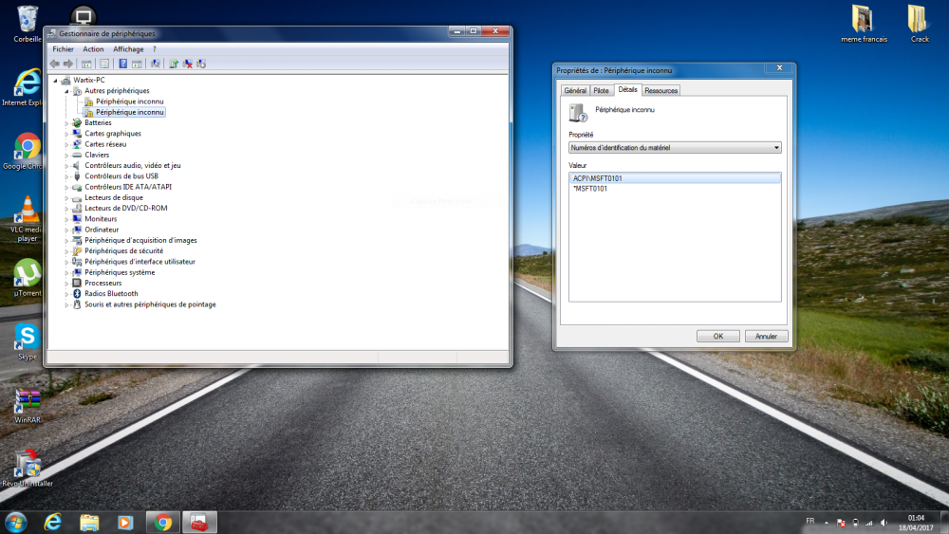Expand the Lecteurs de disque category
949x534 pixels.
[66, 197]
